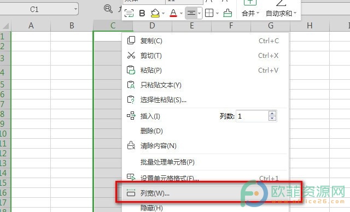Choose 粘贴(P) from the context menu

(206, 70)
